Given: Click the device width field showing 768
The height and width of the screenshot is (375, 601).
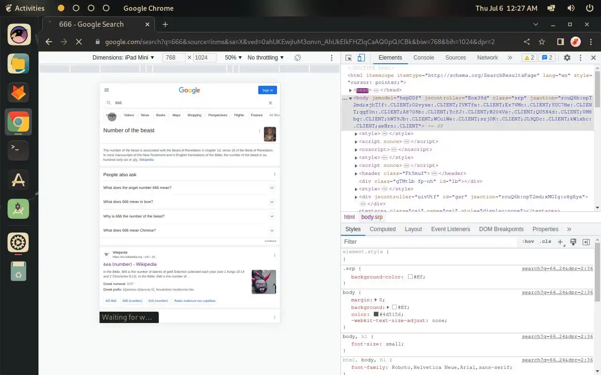Looking at the screenshot, I should 174,58.
